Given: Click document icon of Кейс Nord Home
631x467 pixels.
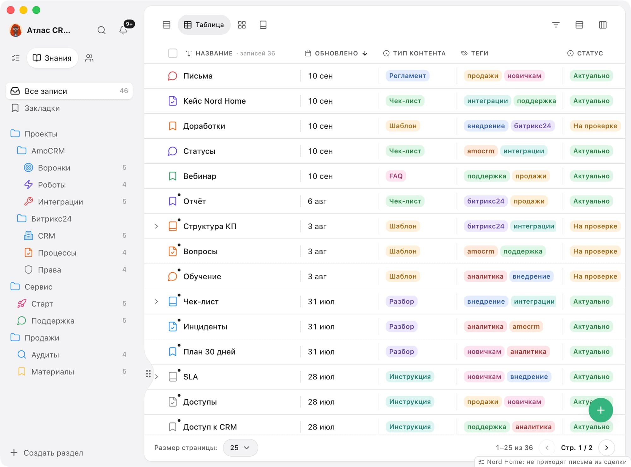Looking at the screenshot, I should click(x=173, y=101).
